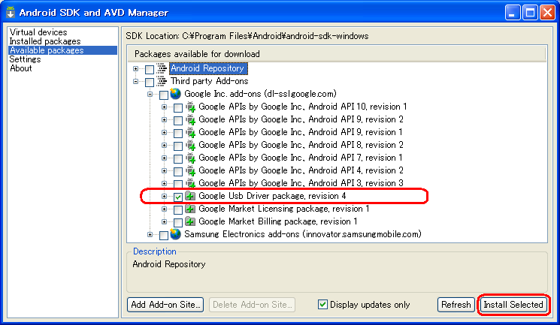The height and width of the screenshot is (325, 560).
Task: Expand the Samsung Electronics add-ons node
Action: pos(150,235)
